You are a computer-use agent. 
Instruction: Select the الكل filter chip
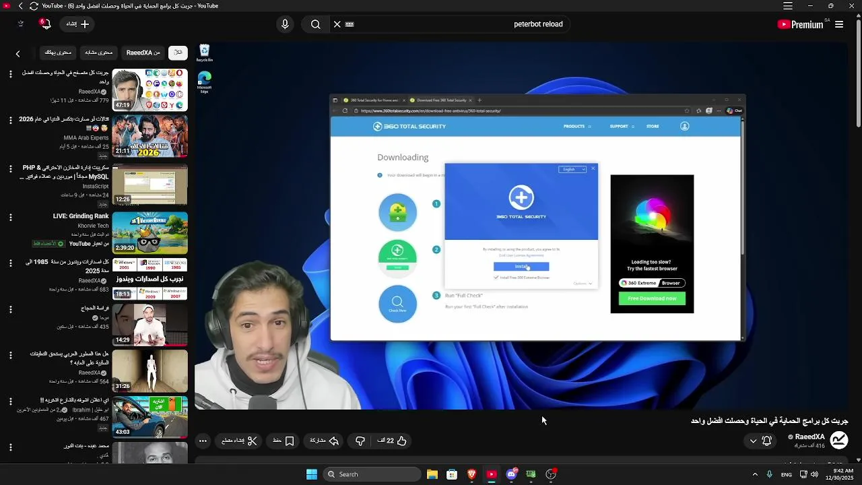tap(178, 53)
